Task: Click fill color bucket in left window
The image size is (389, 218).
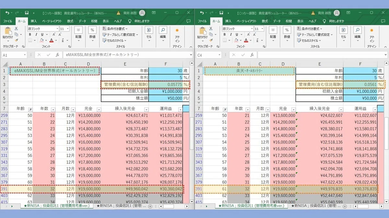Action: [x=41, y=40]
